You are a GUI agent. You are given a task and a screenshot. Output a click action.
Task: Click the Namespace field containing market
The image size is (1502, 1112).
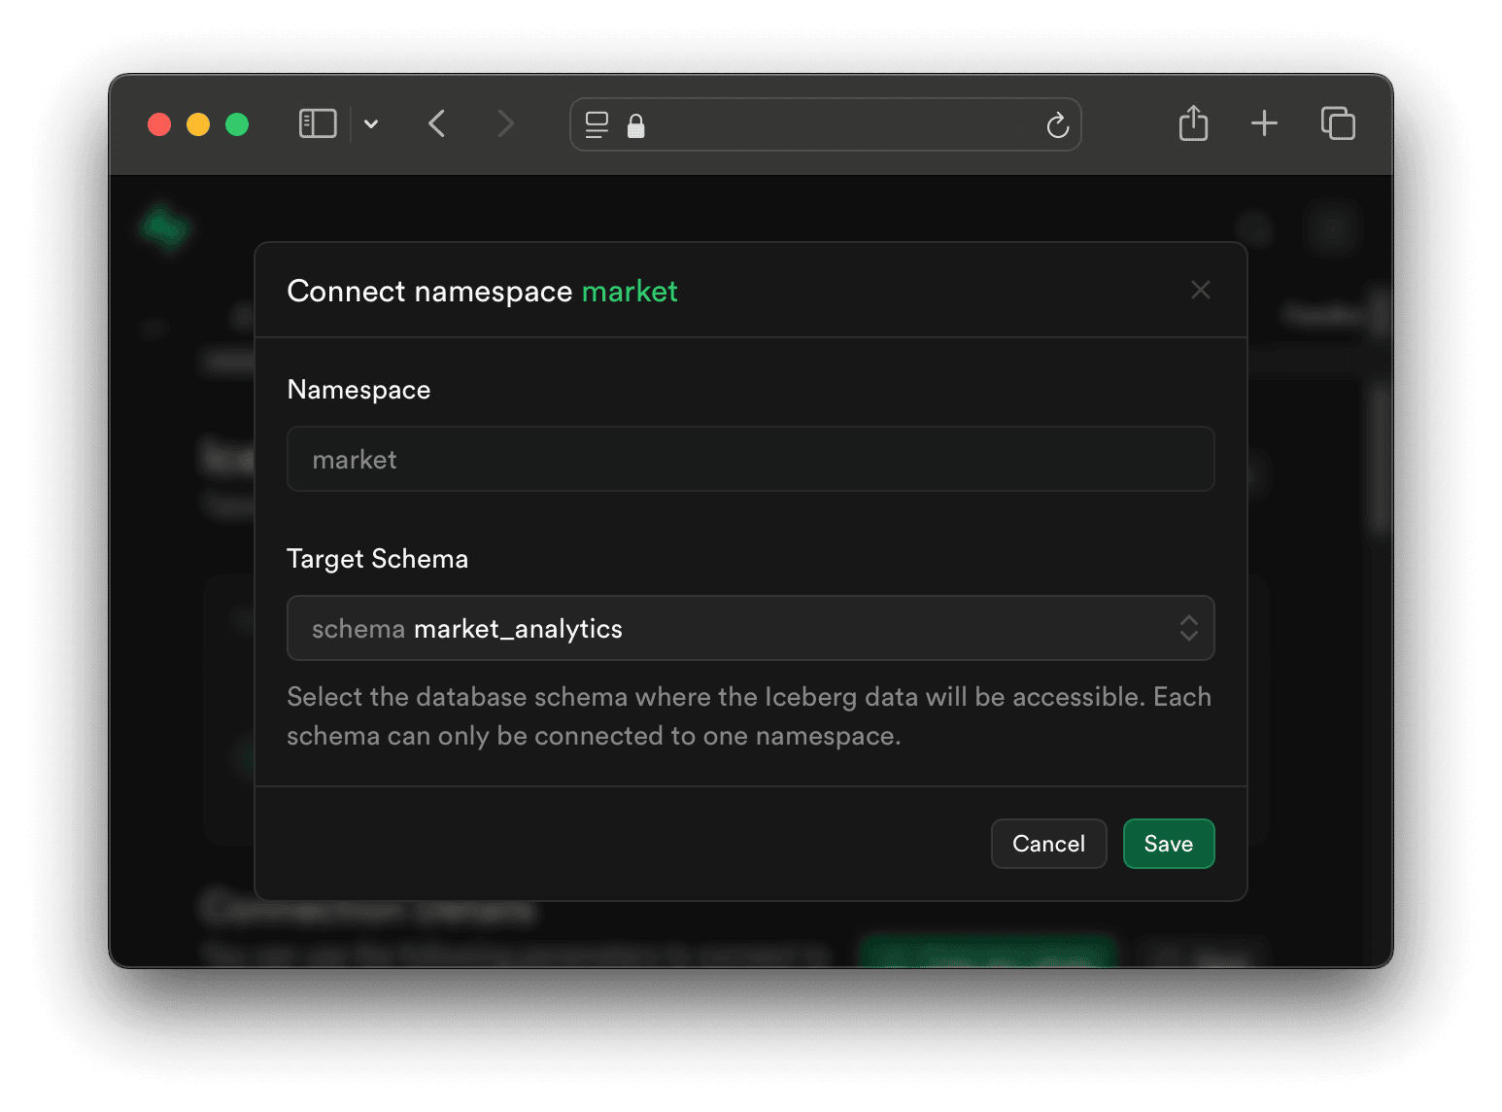(750, 459)
